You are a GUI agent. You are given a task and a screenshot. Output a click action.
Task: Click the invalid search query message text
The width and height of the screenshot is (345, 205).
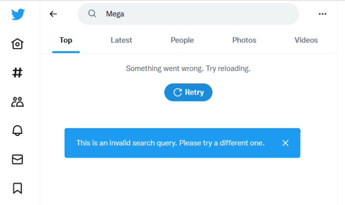pos(170,143)
